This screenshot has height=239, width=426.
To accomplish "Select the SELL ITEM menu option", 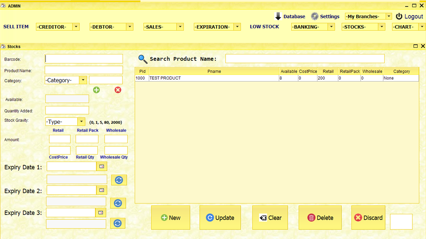I will click(16, 27).
